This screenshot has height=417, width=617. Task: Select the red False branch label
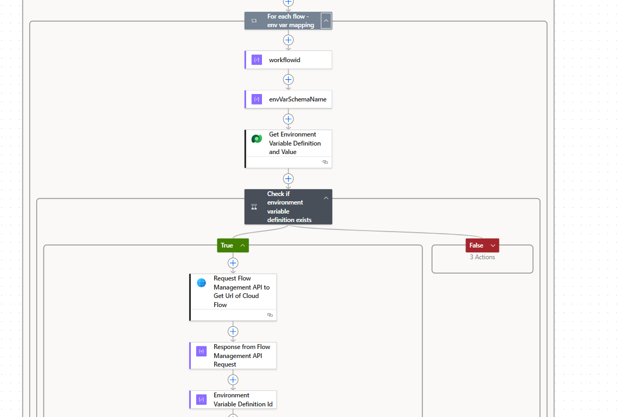(x=477, y=245)
